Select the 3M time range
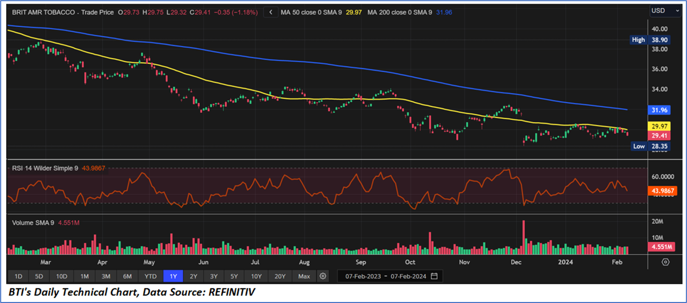Viewport: 687px width, 303px height. 106,276
